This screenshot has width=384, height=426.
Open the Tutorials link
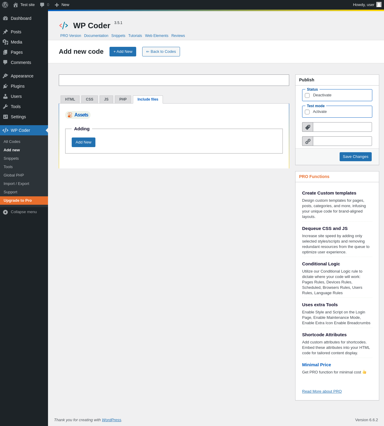[135, 36]
